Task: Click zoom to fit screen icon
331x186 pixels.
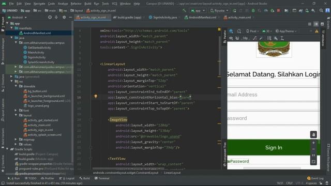Action: (313, 162)
